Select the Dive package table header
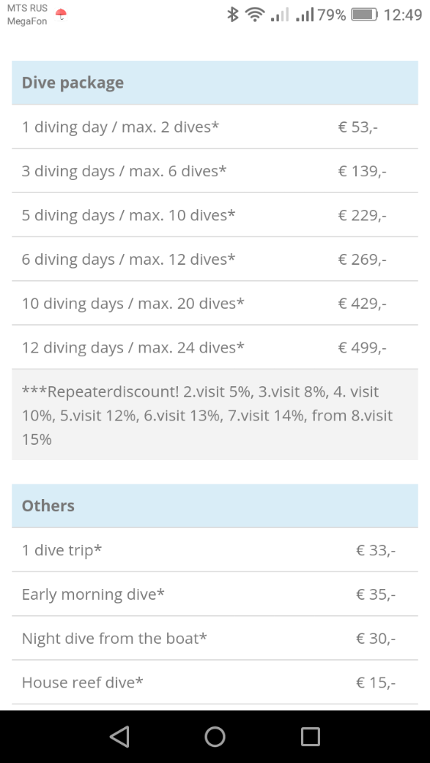This screenshot has width=430, height=763. [x=215, y=82]
